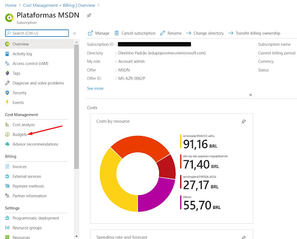Open External services

point(27,177)
